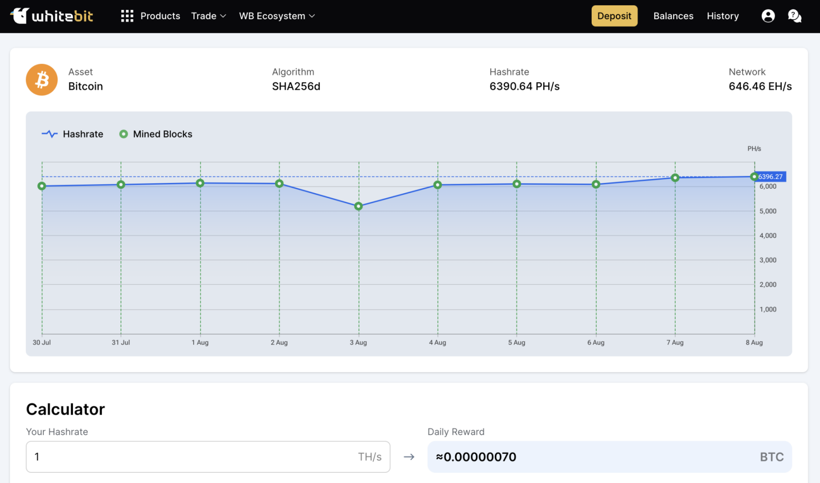Viewport: 820px width, 483px height.
Task: Click the Bitcoin asset name
Action: coord(86,86)
